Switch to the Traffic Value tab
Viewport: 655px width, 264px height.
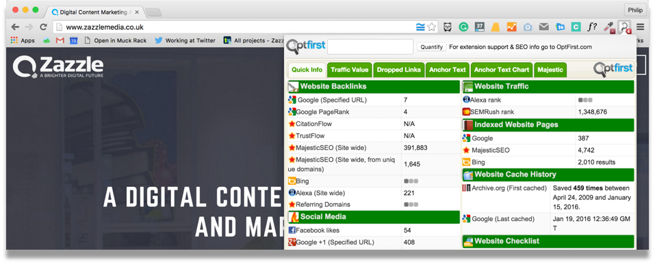[350, 70]
